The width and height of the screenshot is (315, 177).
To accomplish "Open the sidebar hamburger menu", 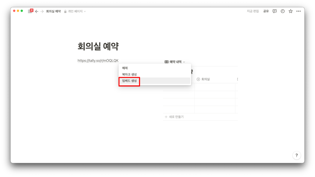I will [x=30, y=11].
